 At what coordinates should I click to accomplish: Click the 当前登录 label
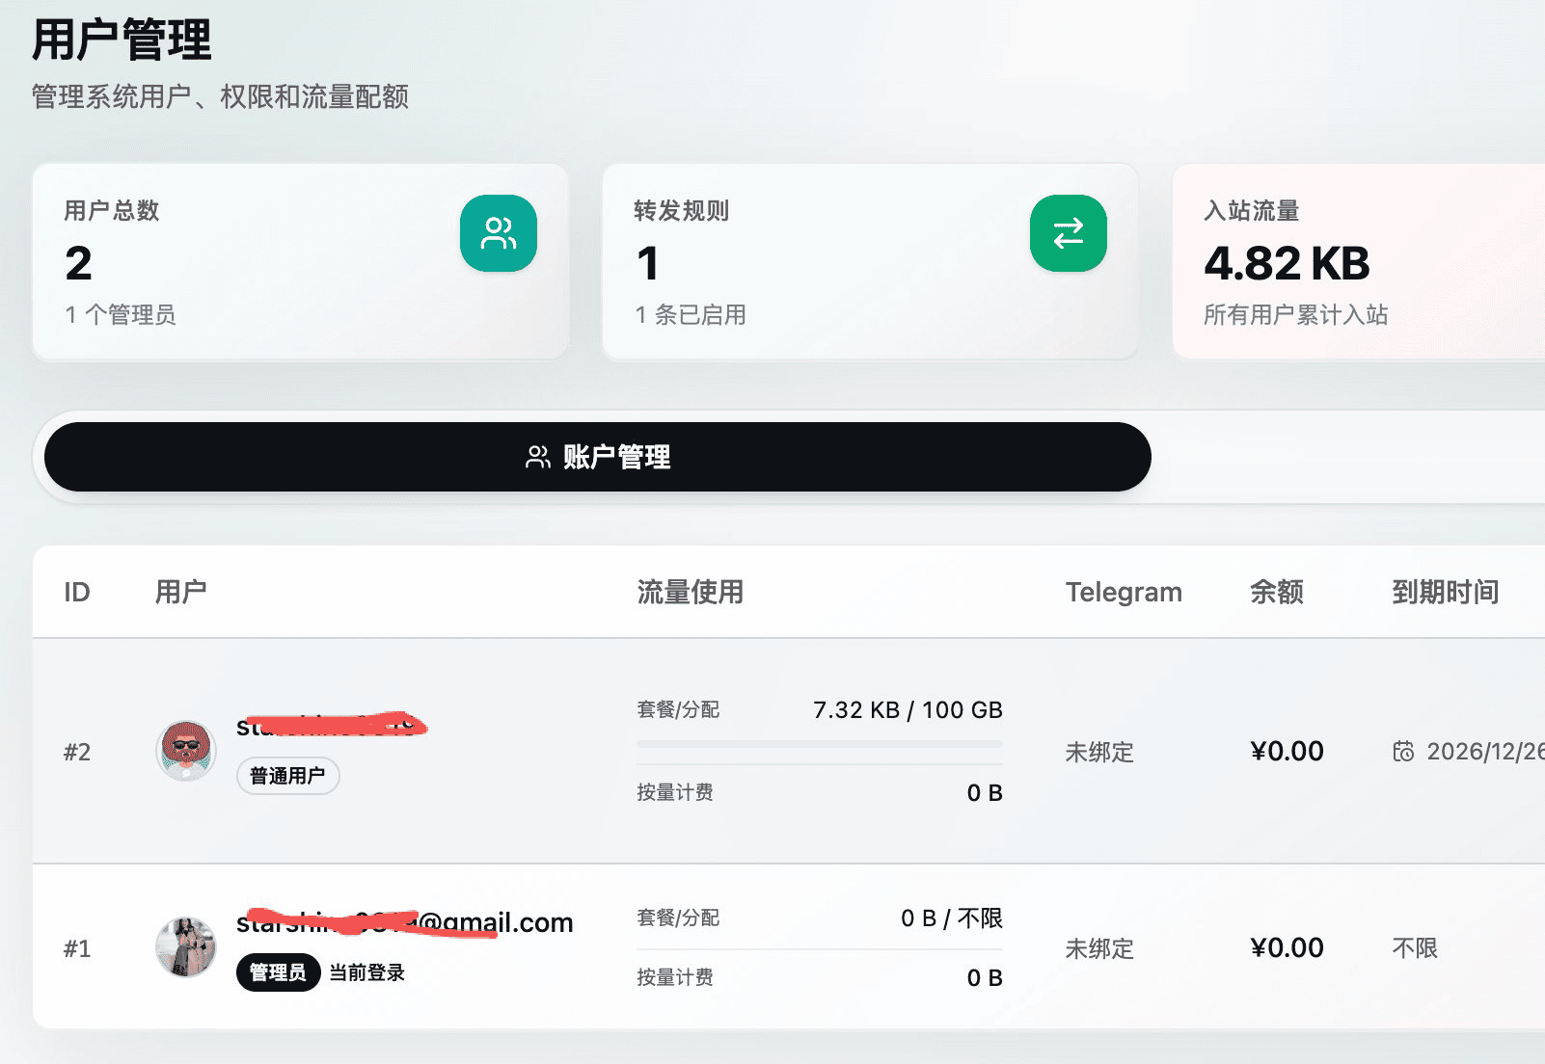[x=367, y=972]
